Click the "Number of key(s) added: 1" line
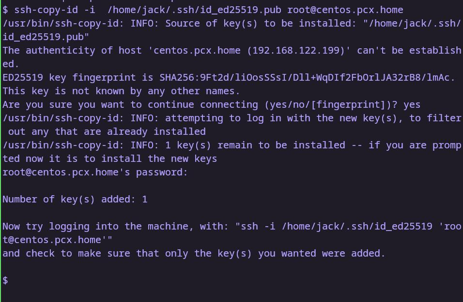463x302 pixels. 75,199
